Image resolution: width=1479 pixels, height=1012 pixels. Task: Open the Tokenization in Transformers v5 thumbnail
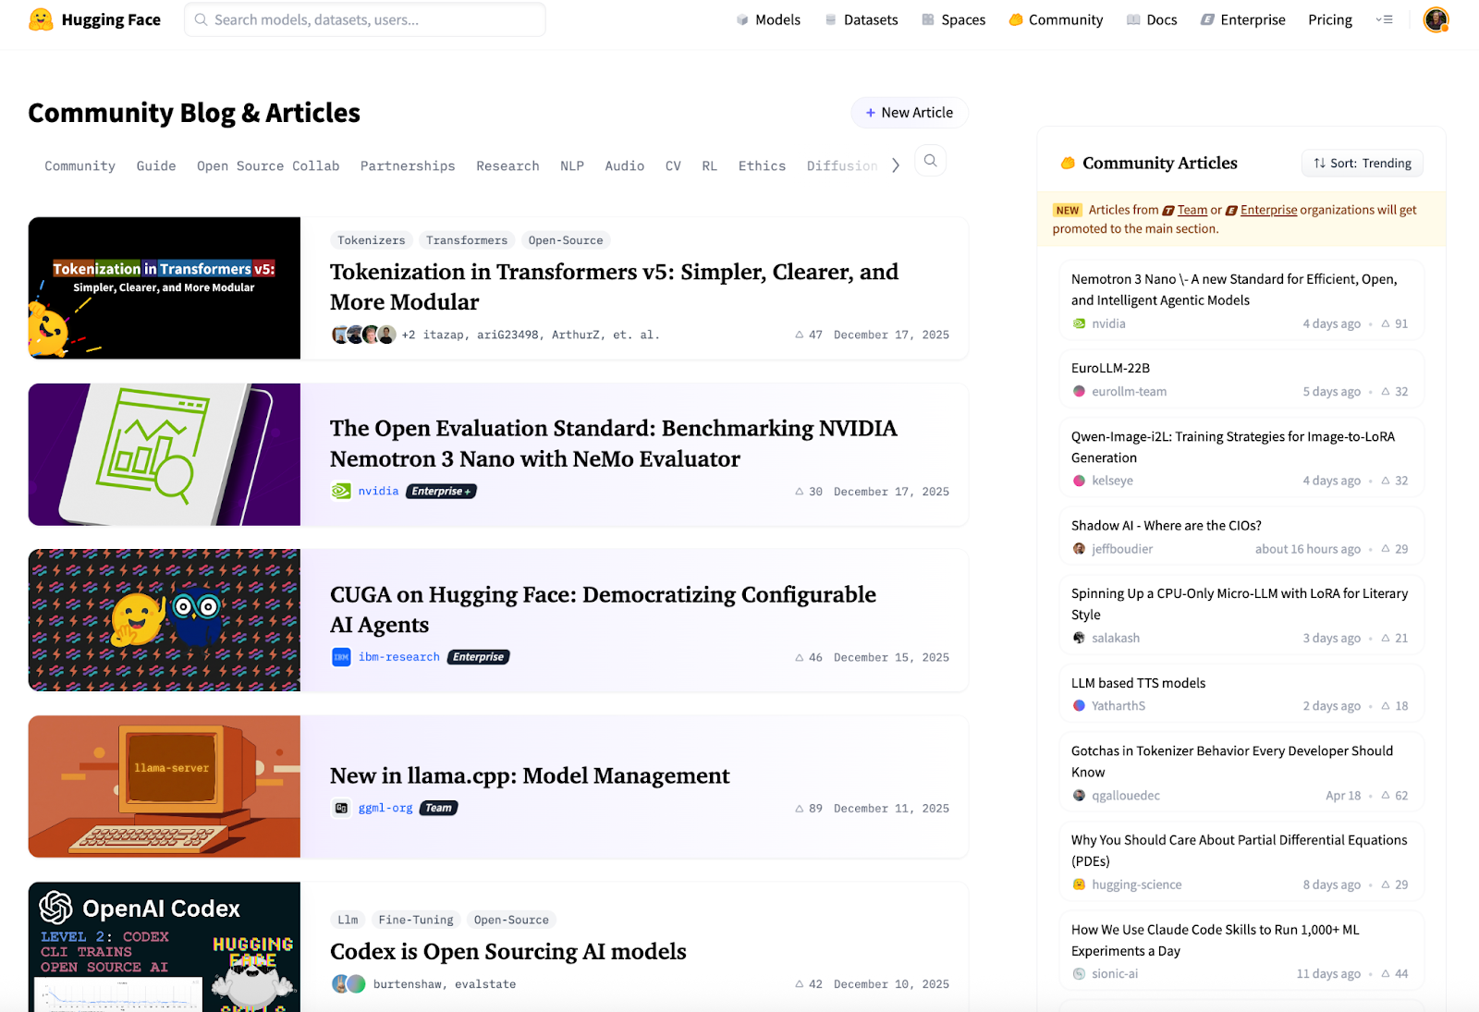coord(165,288)
